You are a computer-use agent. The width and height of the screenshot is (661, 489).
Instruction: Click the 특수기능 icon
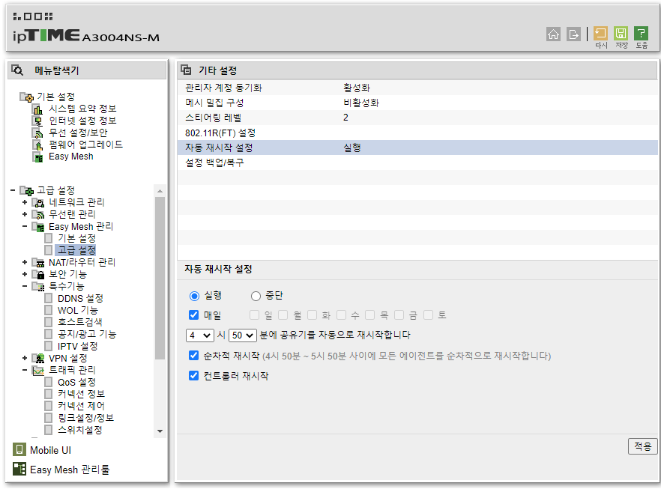click(38, 286)
